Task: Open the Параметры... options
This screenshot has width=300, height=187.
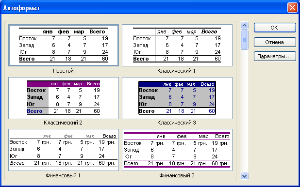Action: click(275, 57)
